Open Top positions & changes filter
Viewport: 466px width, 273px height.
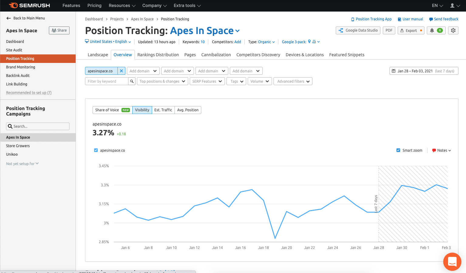(162, 81)
